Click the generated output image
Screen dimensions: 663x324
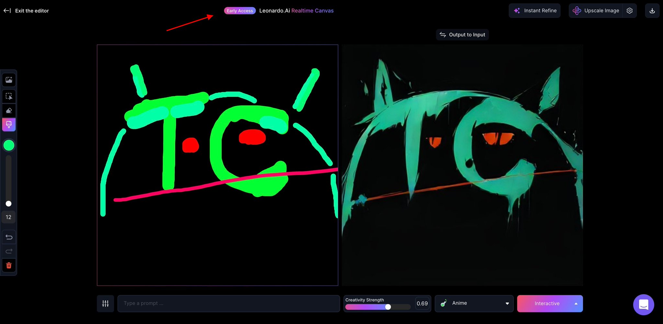tap(462, 165)
